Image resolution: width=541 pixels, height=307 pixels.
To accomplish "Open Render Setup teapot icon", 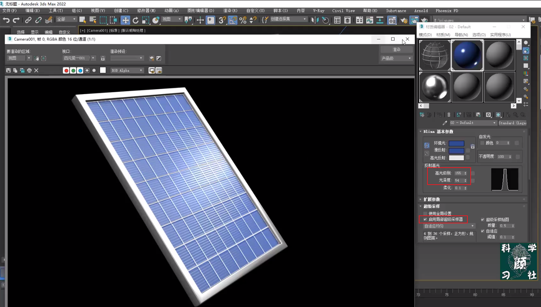I will click(404, 20).
